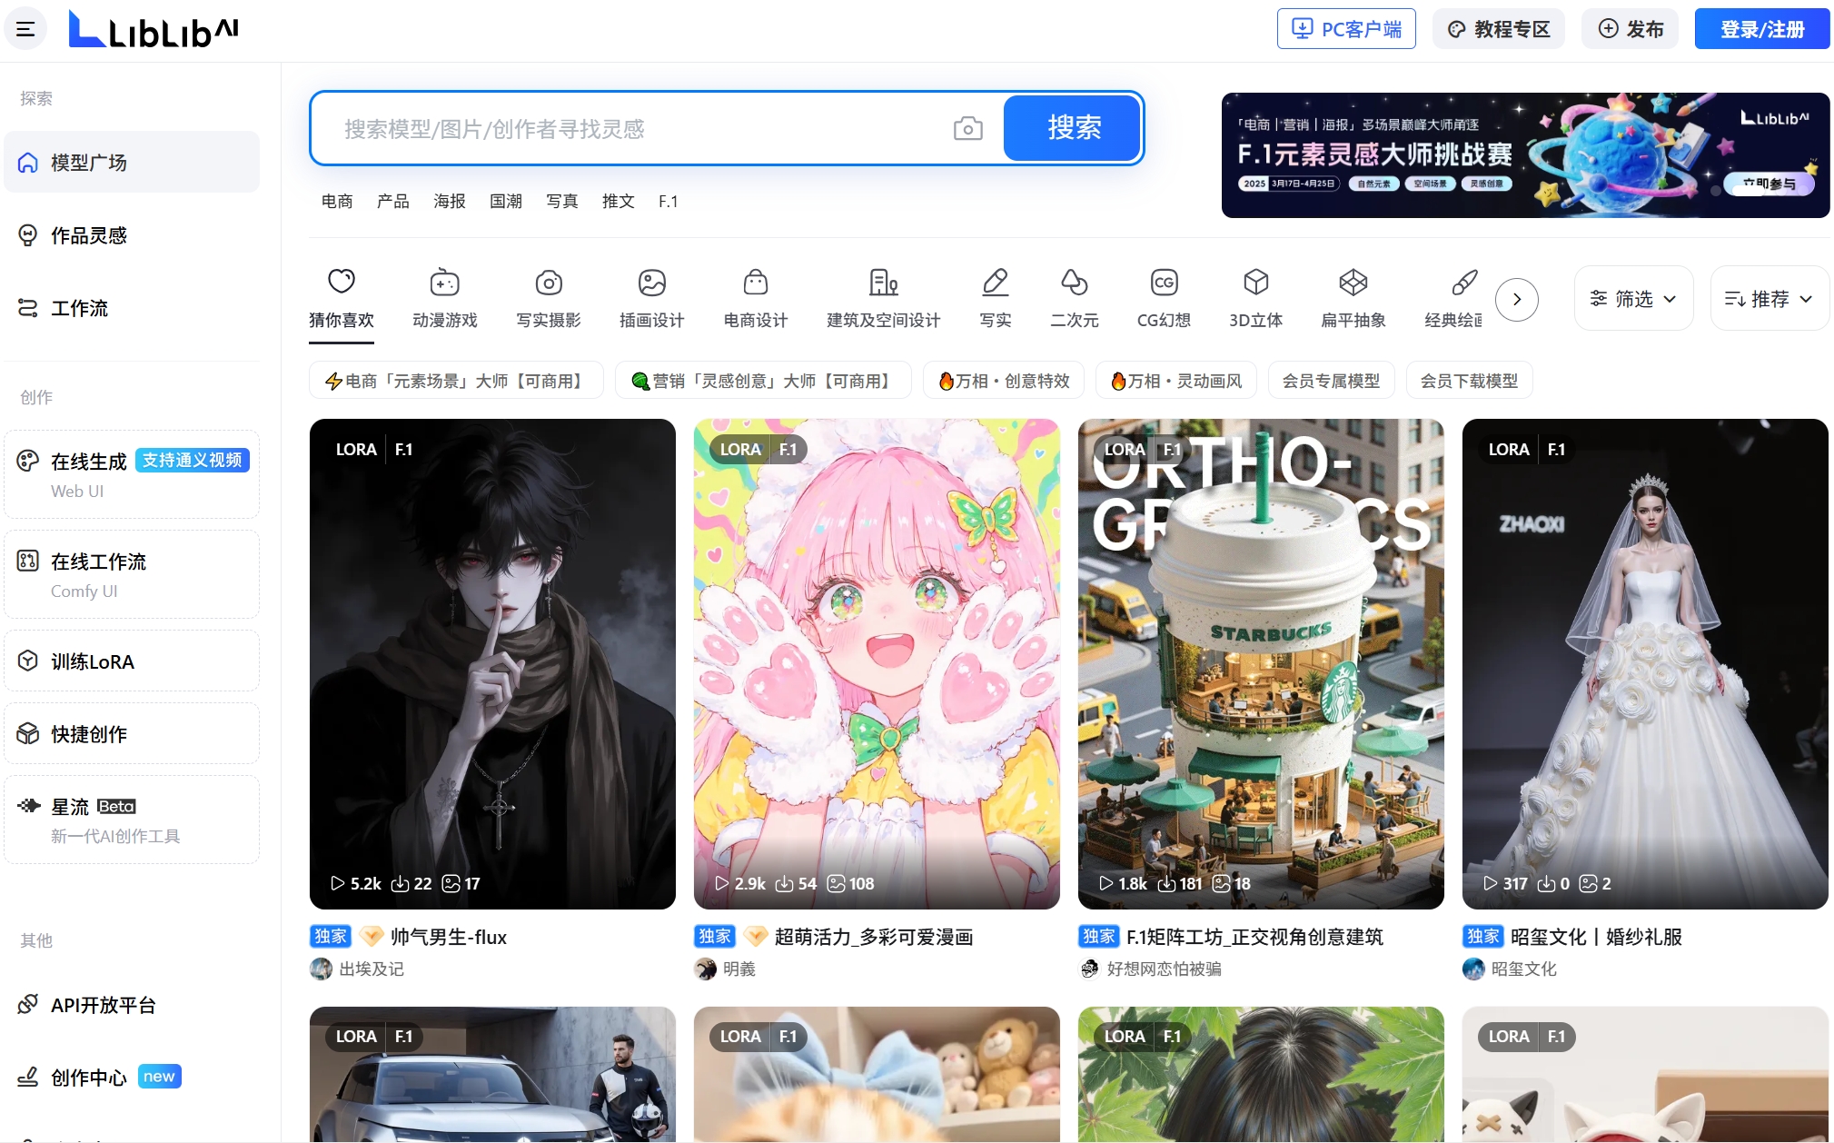The image size is (1834, 1143).
Task: Open 在线工作流 Comfy UI
Action: pyautogui.click(x=132, y=574)
